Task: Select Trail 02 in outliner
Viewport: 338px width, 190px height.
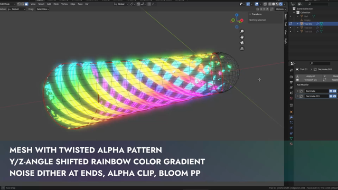Action: coord(308,28)
